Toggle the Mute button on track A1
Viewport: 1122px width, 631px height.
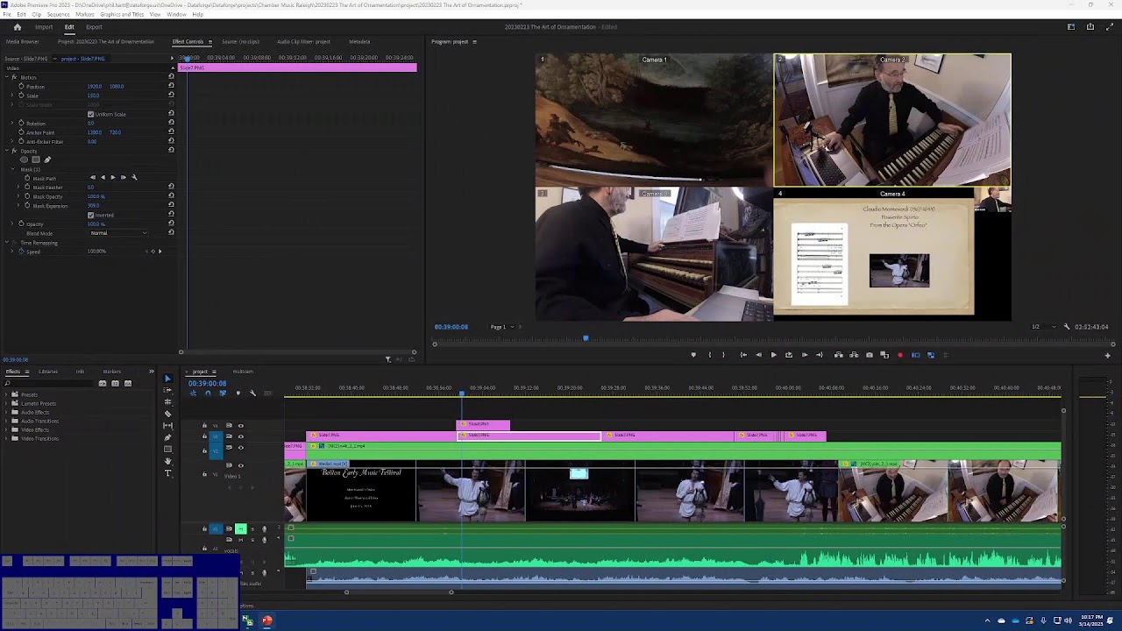240,528
